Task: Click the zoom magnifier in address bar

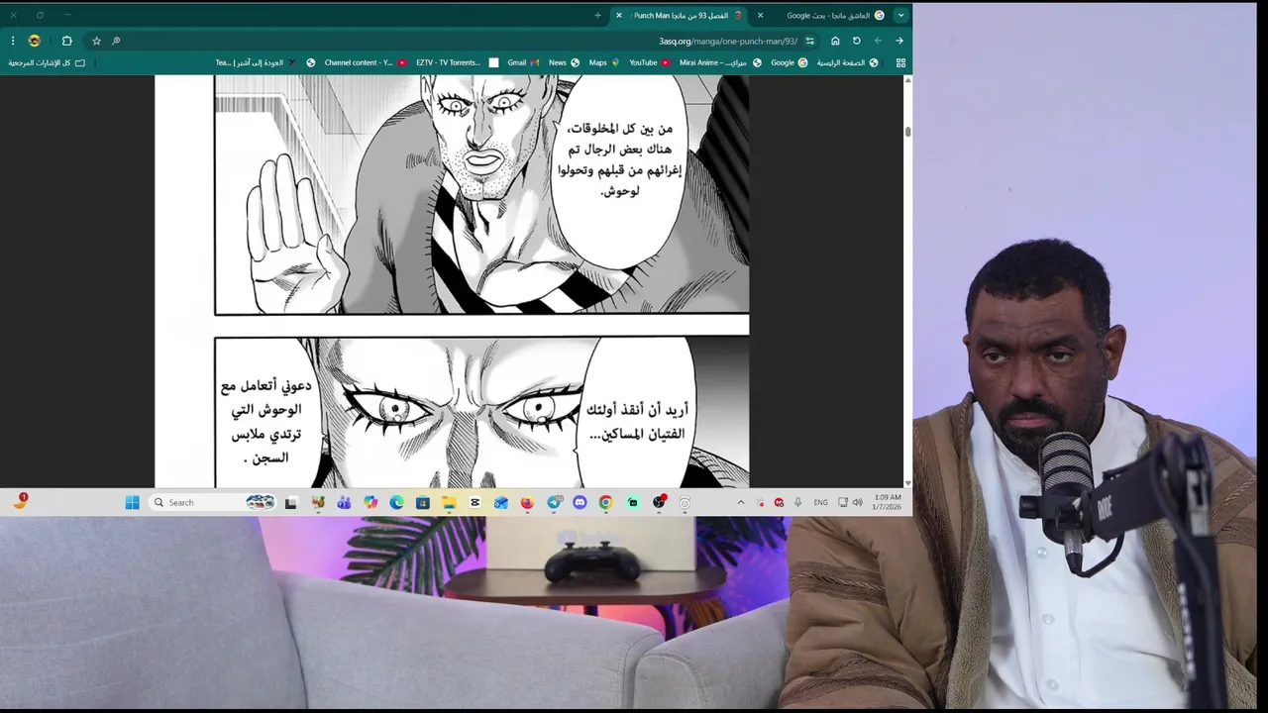Action: (116, 41)
